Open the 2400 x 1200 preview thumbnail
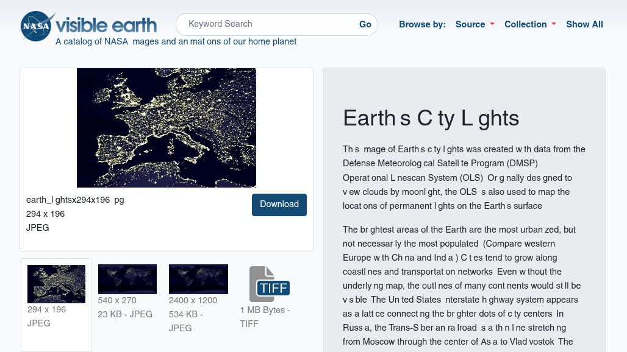Screen dimensions: 627x352 click(x=198, y=279)
